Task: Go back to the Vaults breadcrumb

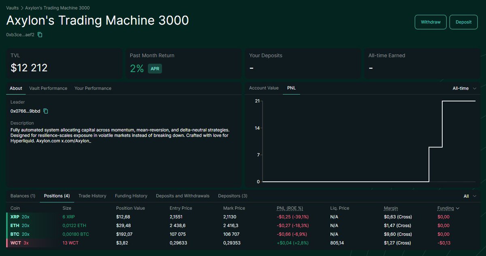Action: [12, 8]
